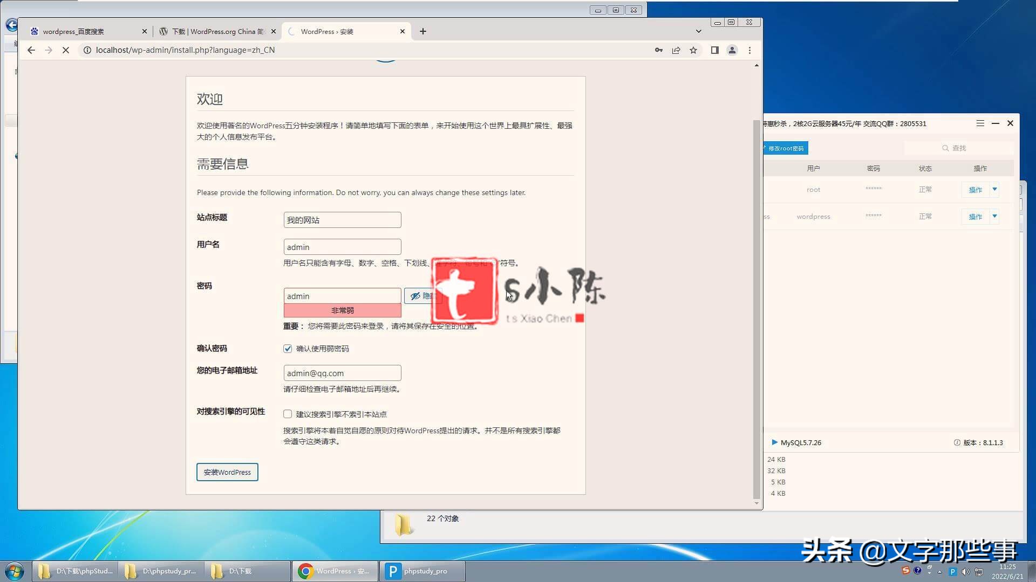Screen dimensions: 1036x582
Task: Bookmark the page with the star icon
Action: 693,50
